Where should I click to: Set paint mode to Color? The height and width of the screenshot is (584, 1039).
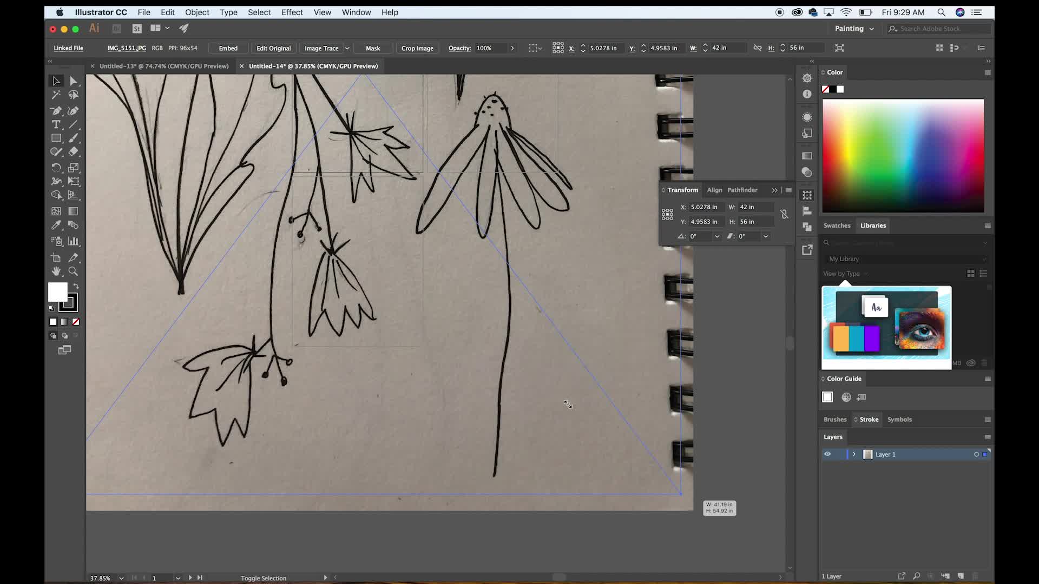coord(53,322)
